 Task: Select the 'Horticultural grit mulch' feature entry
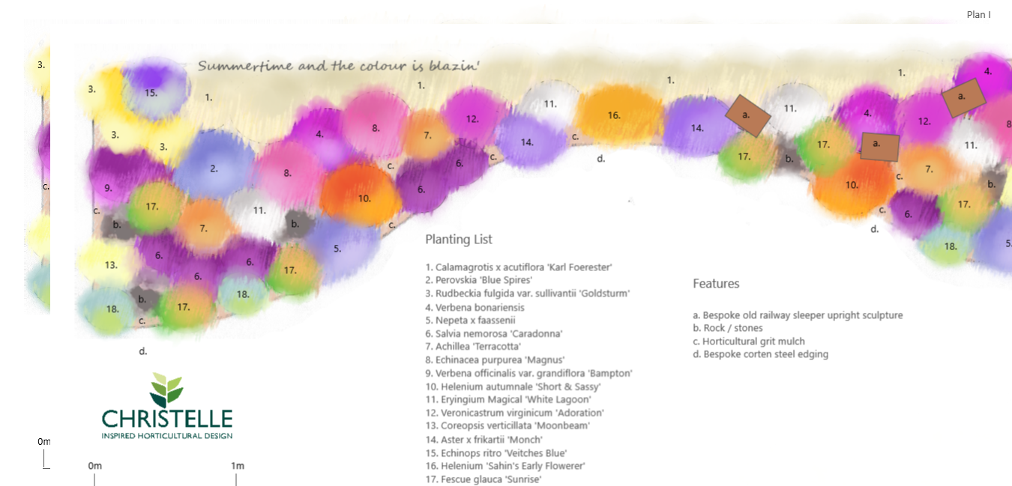pyautogui.click(x=754, y=341)
